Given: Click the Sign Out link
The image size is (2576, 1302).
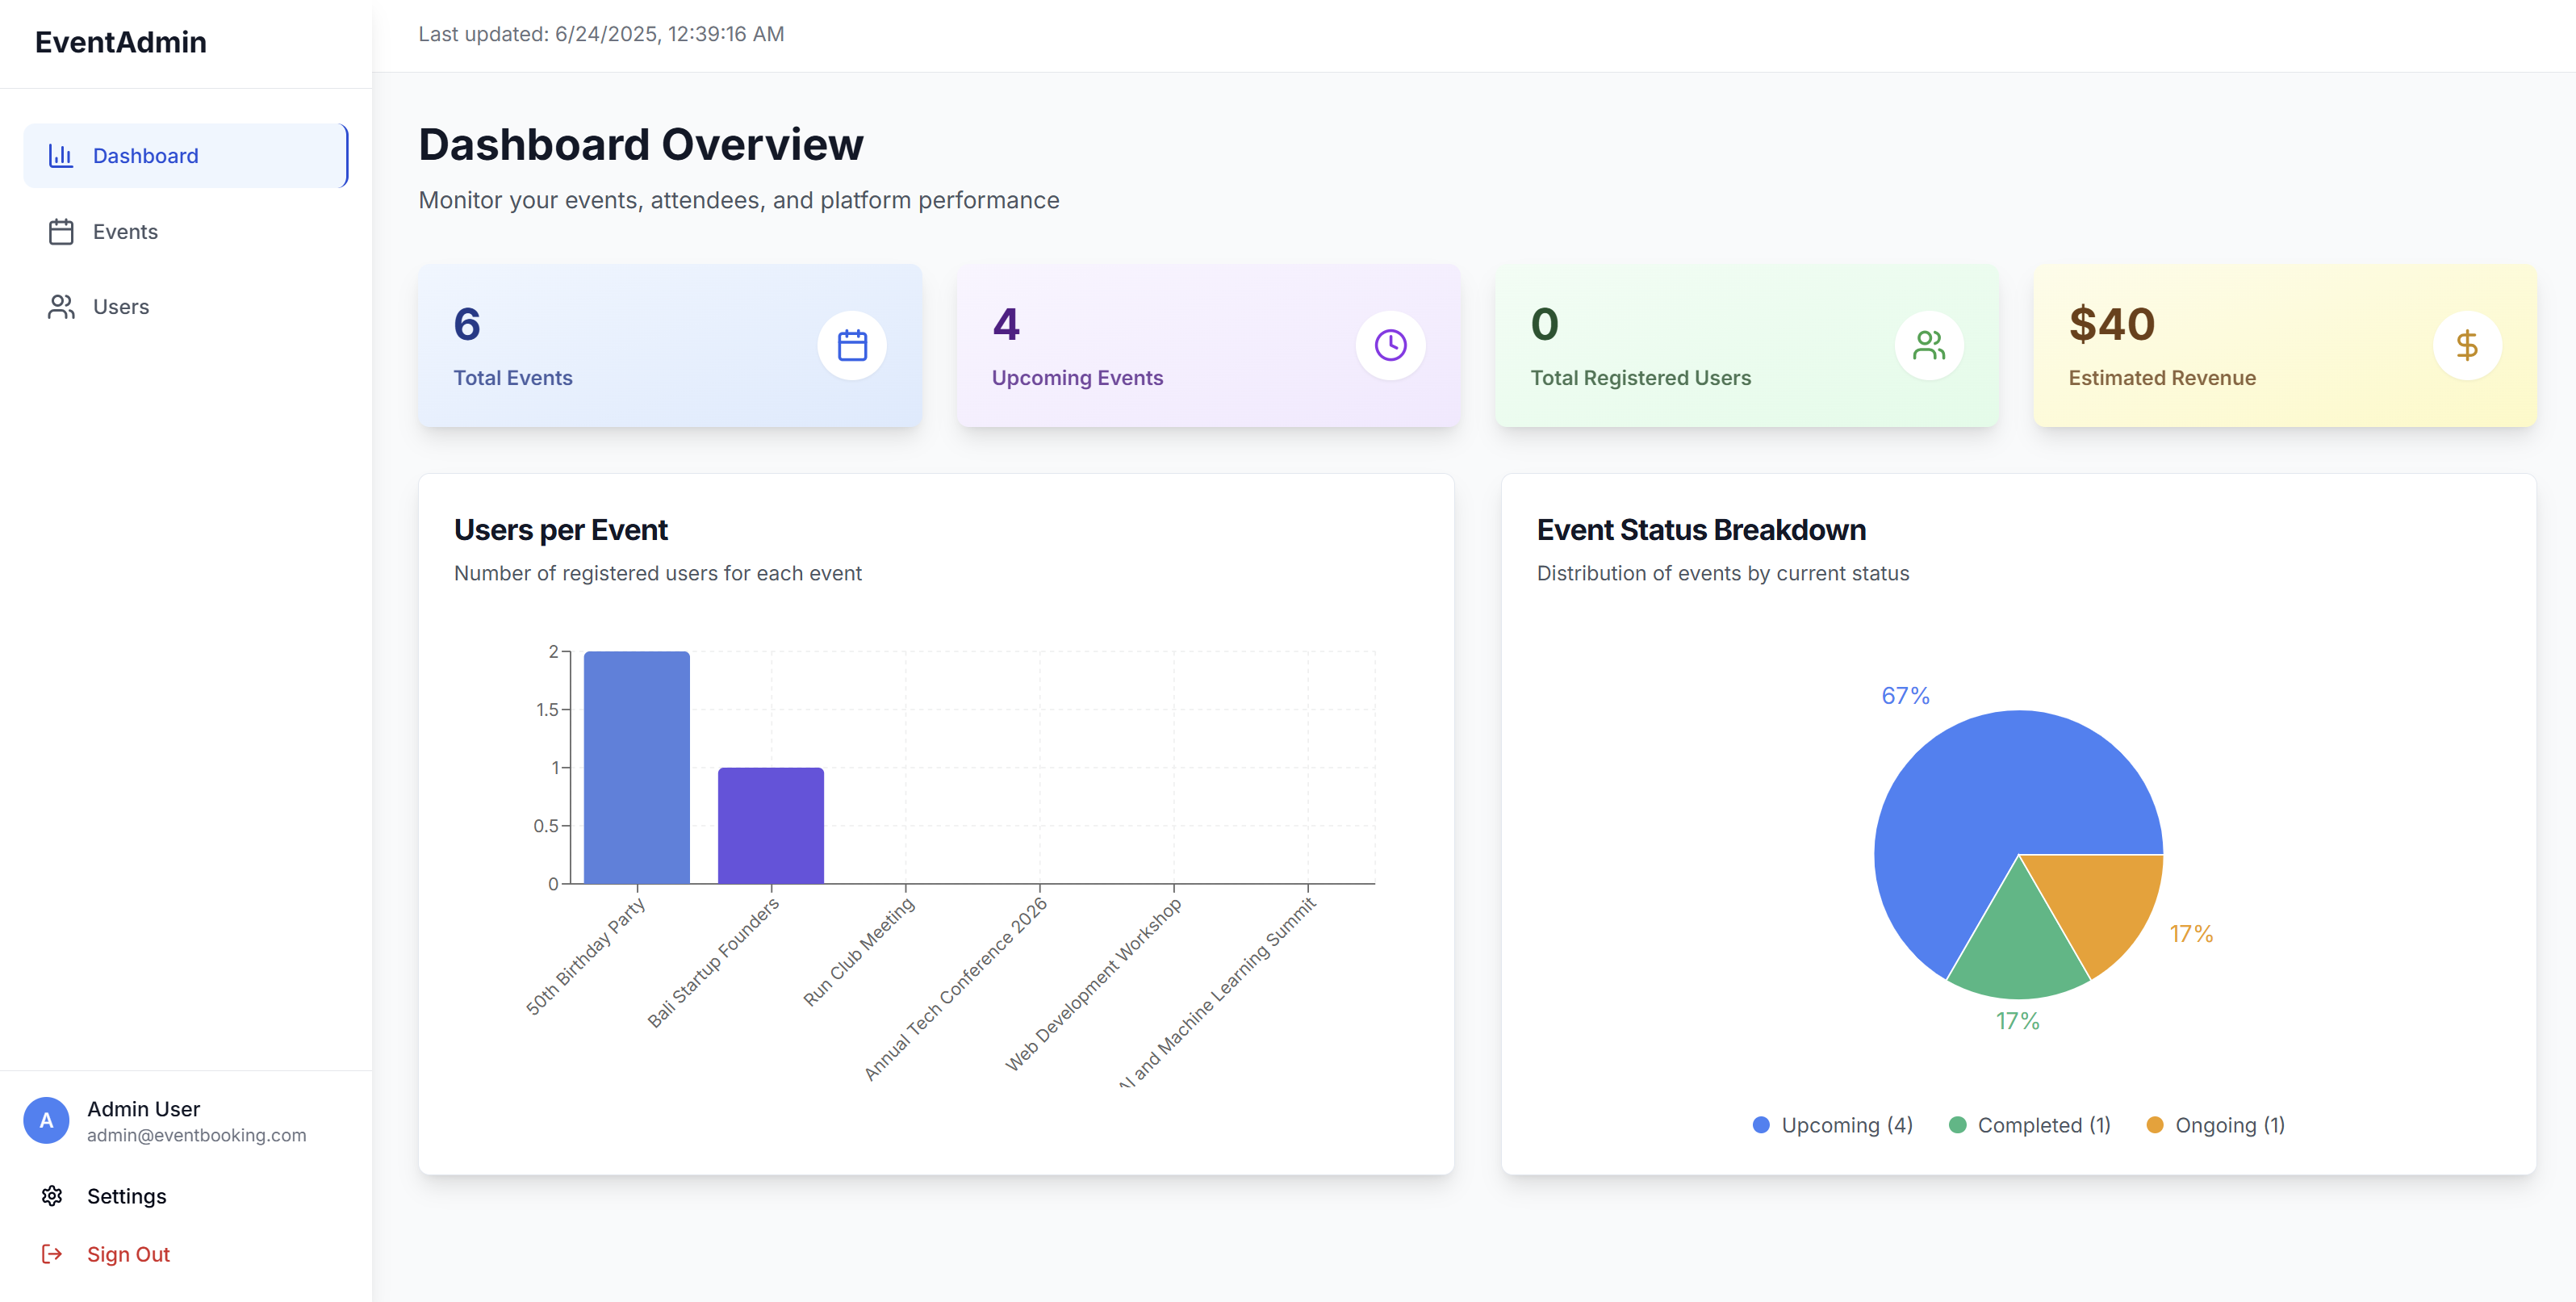Looking at the screenshot, I should [128, 1253].
